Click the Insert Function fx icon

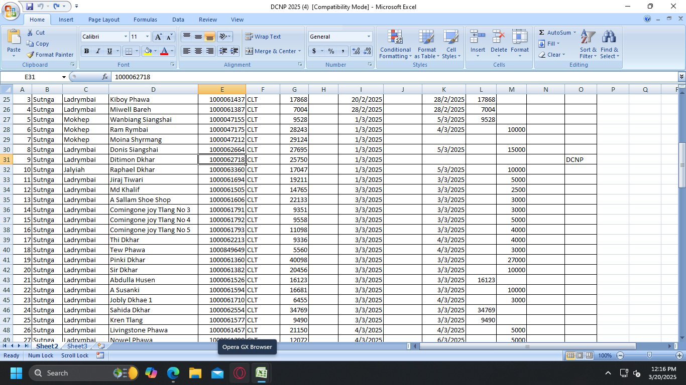point(105,77)
